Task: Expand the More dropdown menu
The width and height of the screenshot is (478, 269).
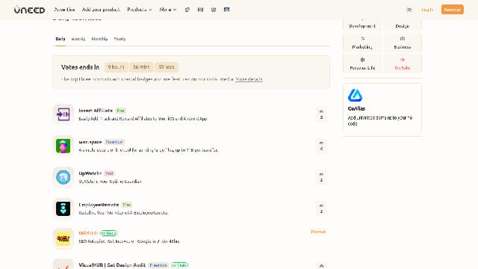Action: (x=168, y=10)
